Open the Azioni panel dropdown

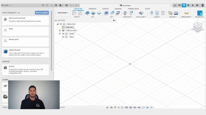[157, 17]
